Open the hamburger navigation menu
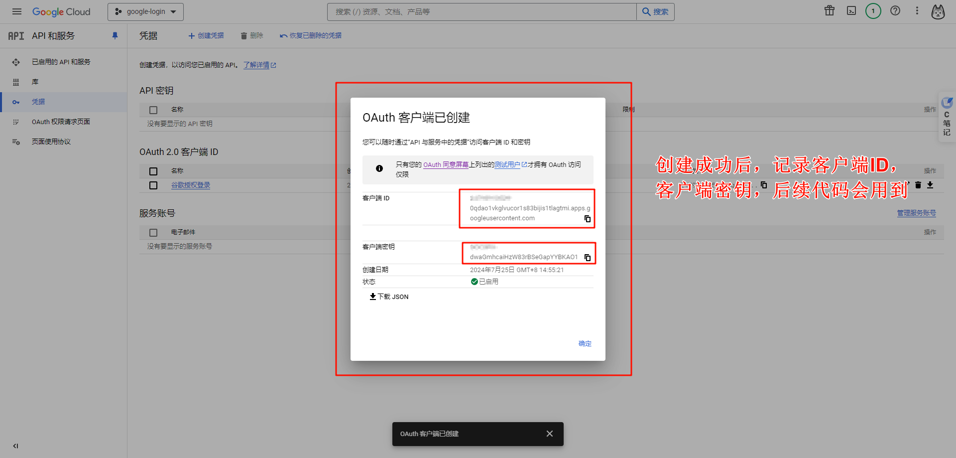 point(17,11)
